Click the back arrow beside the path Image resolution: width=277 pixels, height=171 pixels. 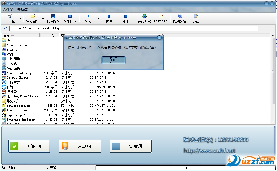[x=6, y=28]
